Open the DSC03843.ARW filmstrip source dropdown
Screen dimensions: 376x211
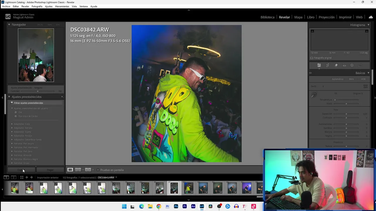(x=116, y=177)
